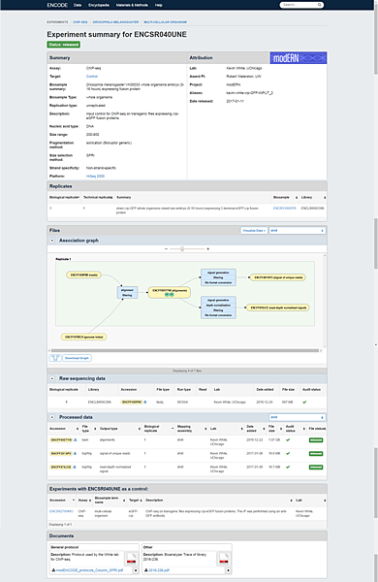Screen dimensions: 378x582
Task: Sort processed data by Audit status
Action: click(295, 429)
